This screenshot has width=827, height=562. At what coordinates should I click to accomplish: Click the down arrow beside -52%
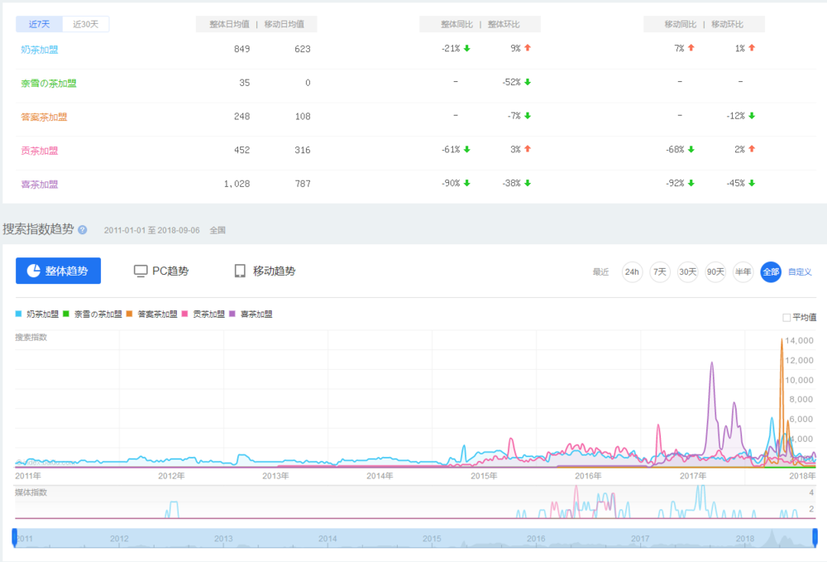click(528, 82)
